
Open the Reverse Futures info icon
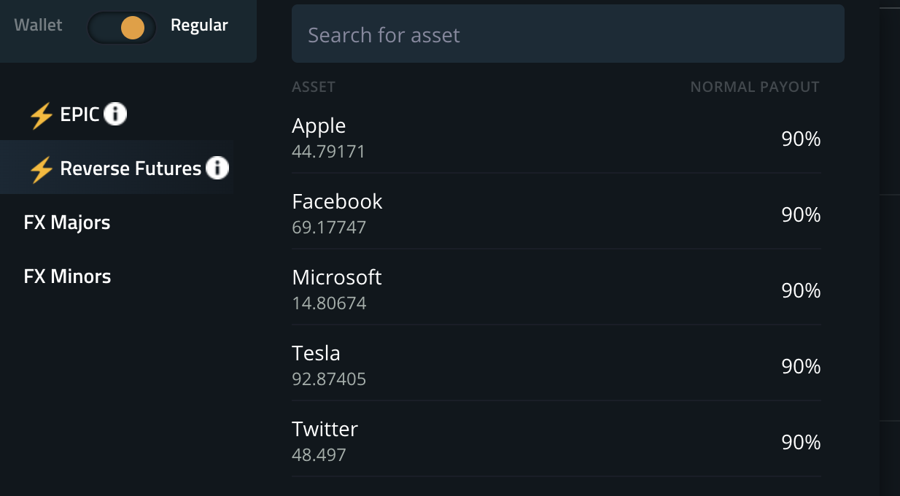click(217, 168)
